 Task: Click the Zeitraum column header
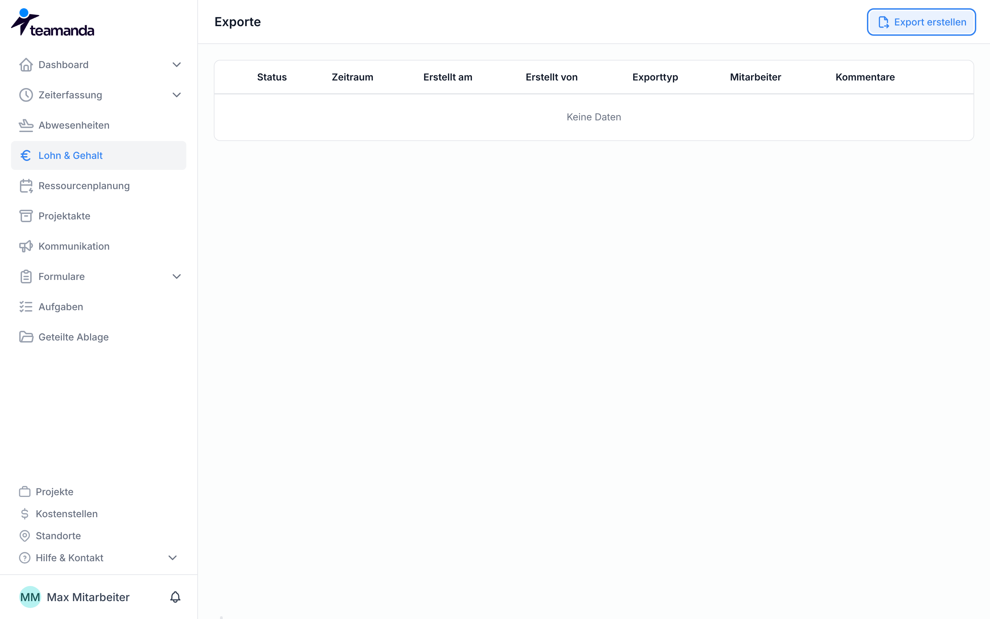coord(353,77)
